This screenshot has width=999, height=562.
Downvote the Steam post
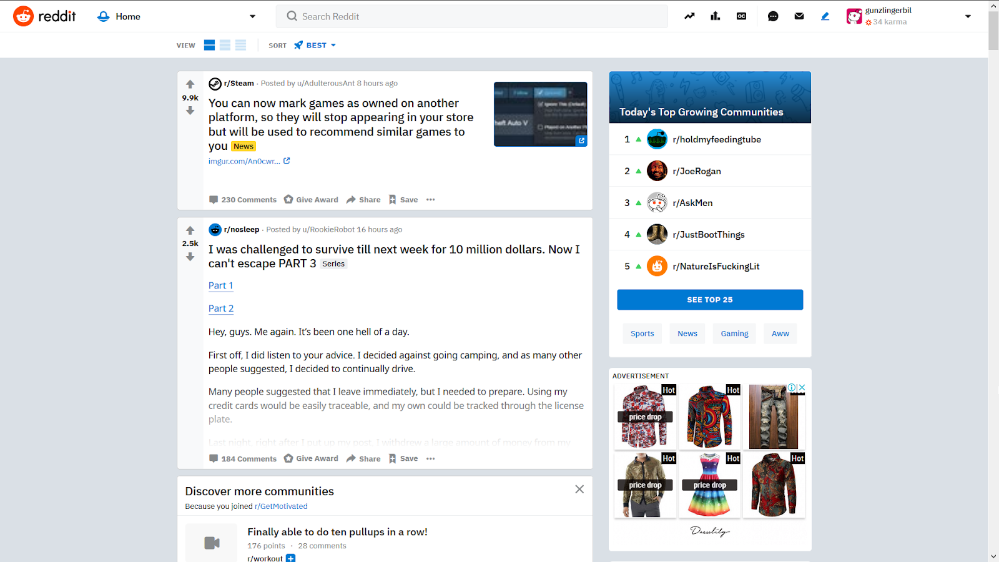coord(190,111)
